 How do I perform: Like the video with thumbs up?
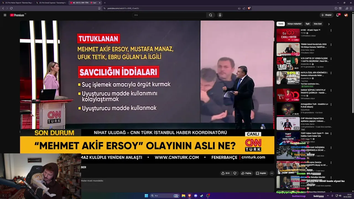tap(225, 173)
